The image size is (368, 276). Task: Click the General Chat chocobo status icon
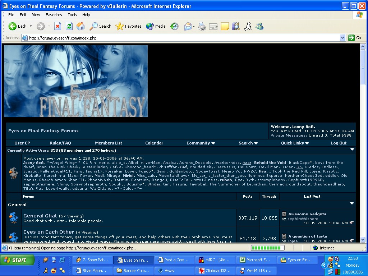tap(14, 218)
